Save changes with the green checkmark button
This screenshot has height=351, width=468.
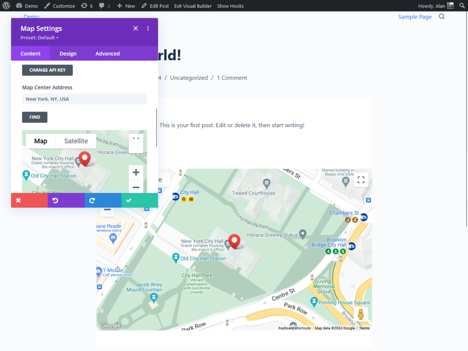pyautogui.click(x=139, y=200)
